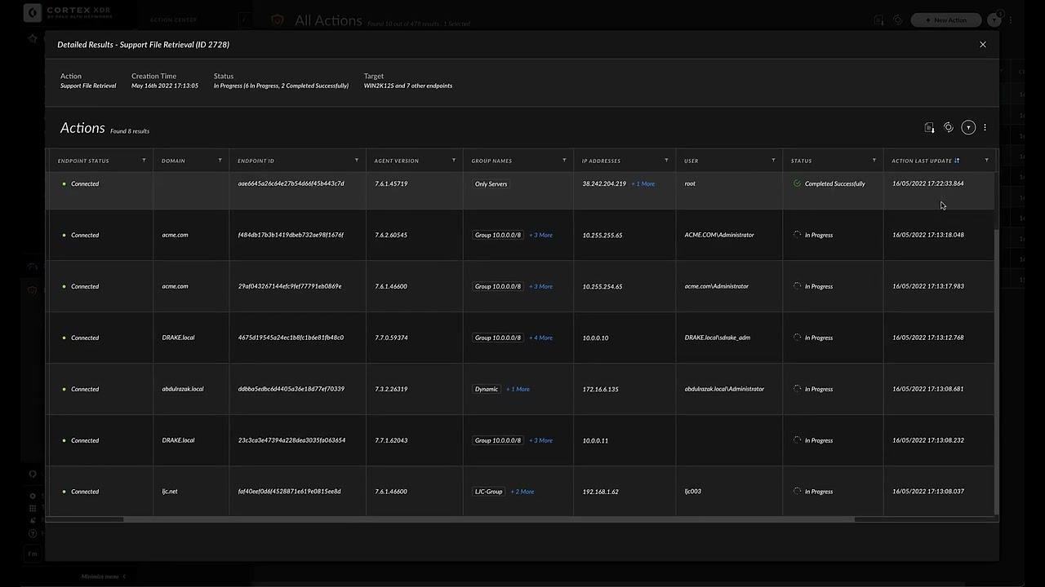Screen dimensions: 1045x587
Task: Open Group Names column filter
Action: point(564,161)
